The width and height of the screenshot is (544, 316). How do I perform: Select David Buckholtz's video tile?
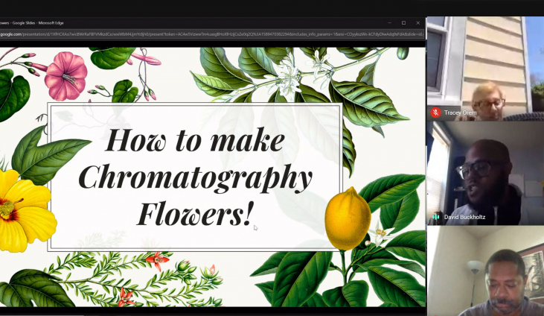point(485,173)
